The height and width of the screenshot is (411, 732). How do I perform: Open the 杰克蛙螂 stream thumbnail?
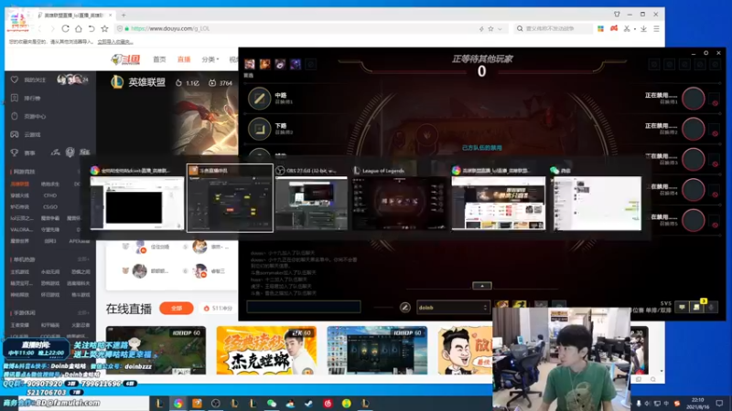click(x=266, y=351)
